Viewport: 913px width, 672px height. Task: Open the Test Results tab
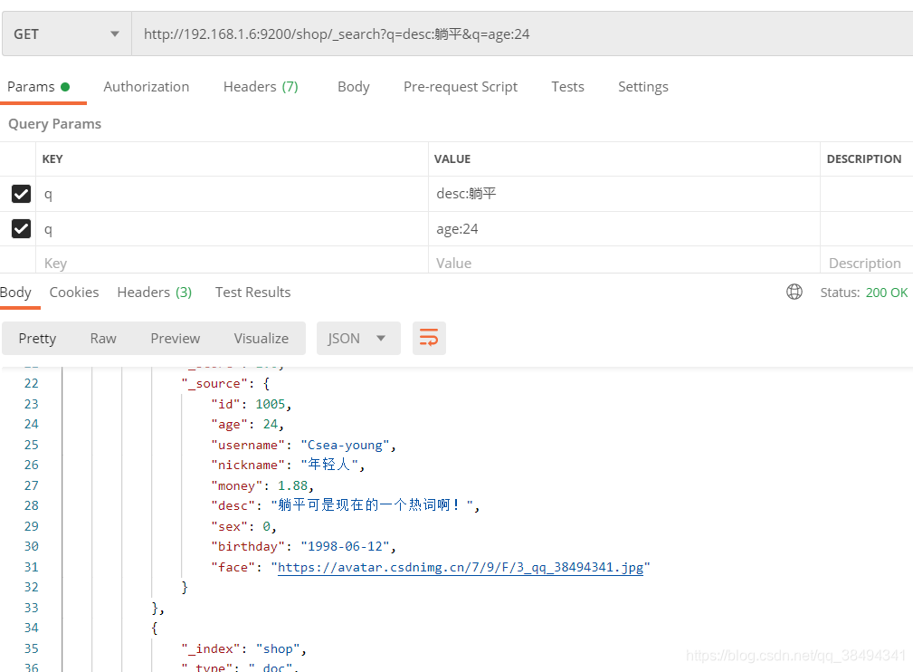[252, 292]
